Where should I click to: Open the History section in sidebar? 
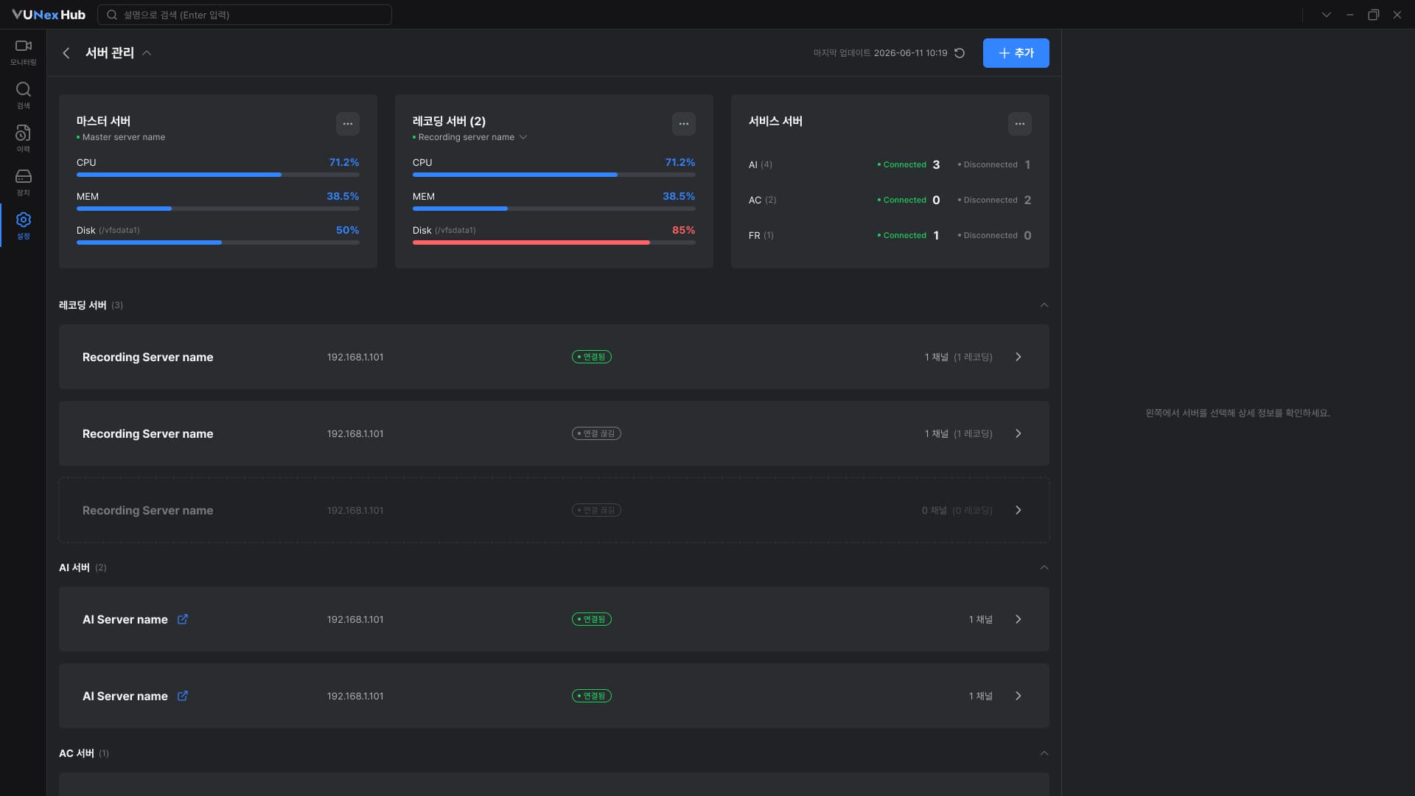click(24, 139)
